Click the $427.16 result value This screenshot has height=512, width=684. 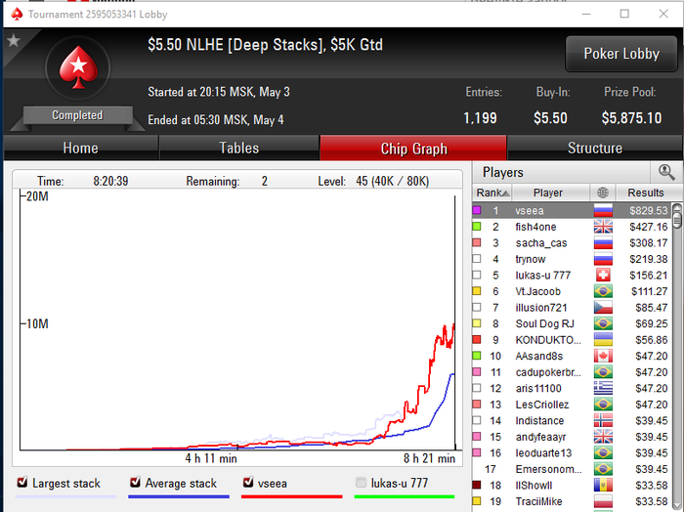tap(648, 227)
